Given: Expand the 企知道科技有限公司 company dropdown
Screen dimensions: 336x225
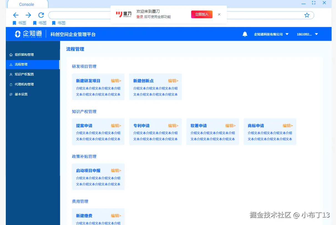Looking at the screenshot, I should pos(271,34).
